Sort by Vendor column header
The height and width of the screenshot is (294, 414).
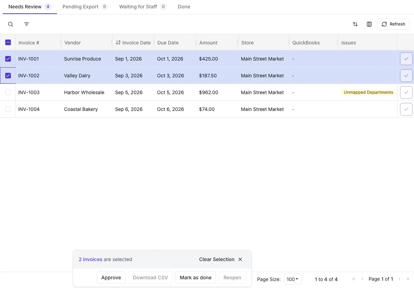87,43
